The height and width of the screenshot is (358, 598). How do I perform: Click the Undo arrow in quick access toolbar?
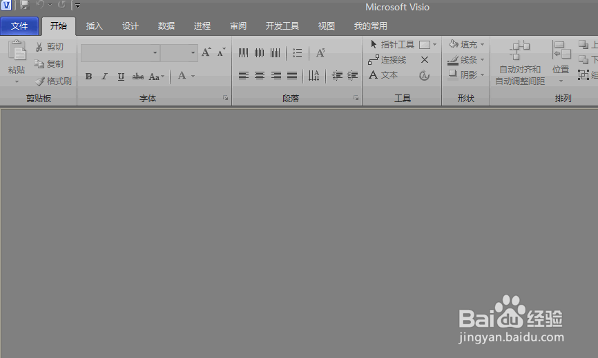[39, 5]
